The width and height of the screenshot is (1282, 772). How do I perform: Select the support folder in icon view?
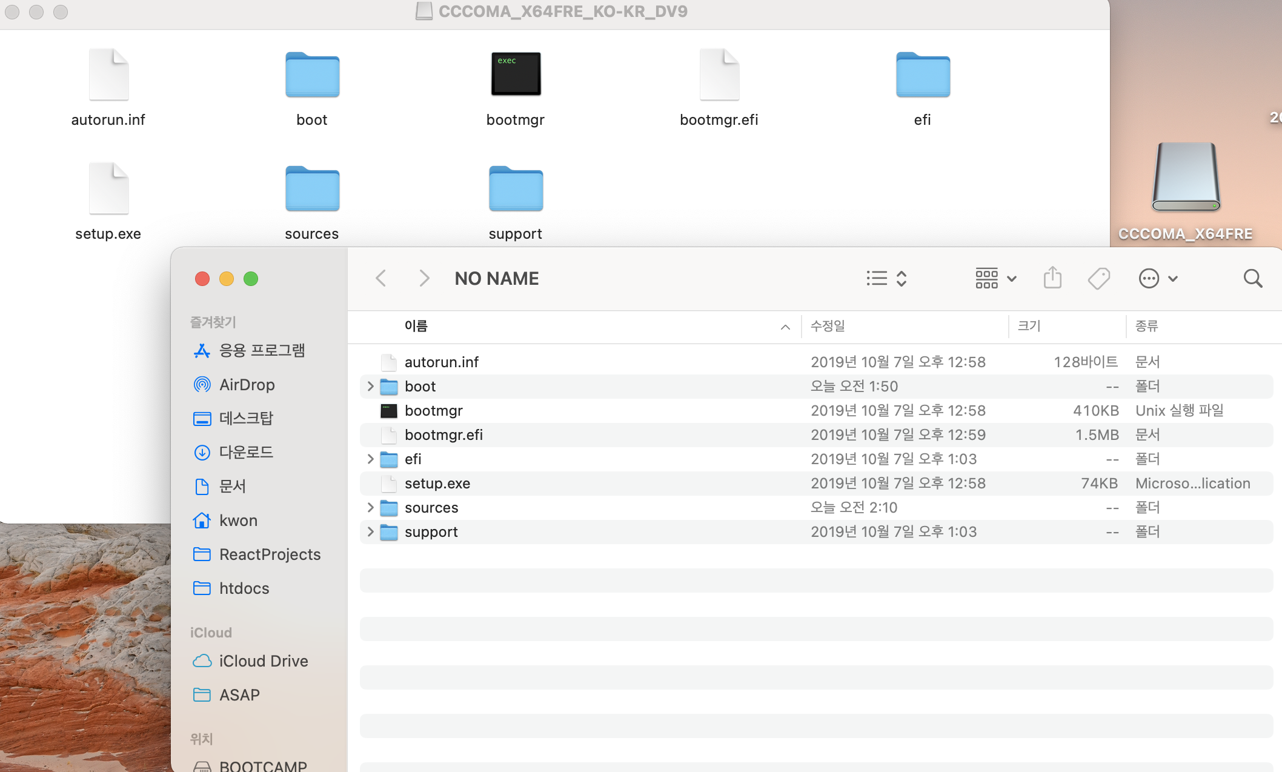516,191
